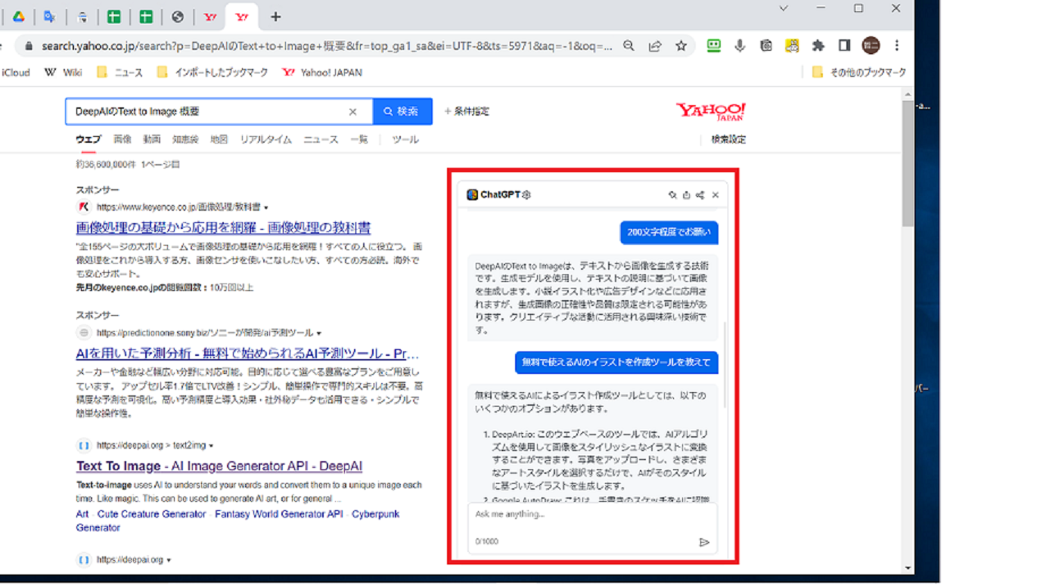Screen dimensions: 1046x588
Task: Select the 地図 search tab
Action: click(219, 140)
